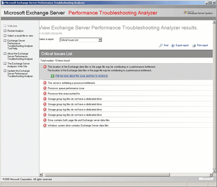This screenshot has width=217, height=187.
Task: Select 'Drive contains both page file and Exchange' row
Action: click(x=128, y=120)
